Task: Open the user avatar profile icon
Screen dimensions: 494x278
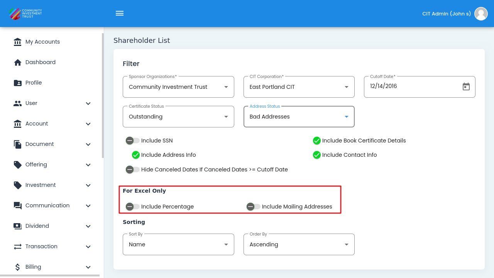Action: pos(481,14)
